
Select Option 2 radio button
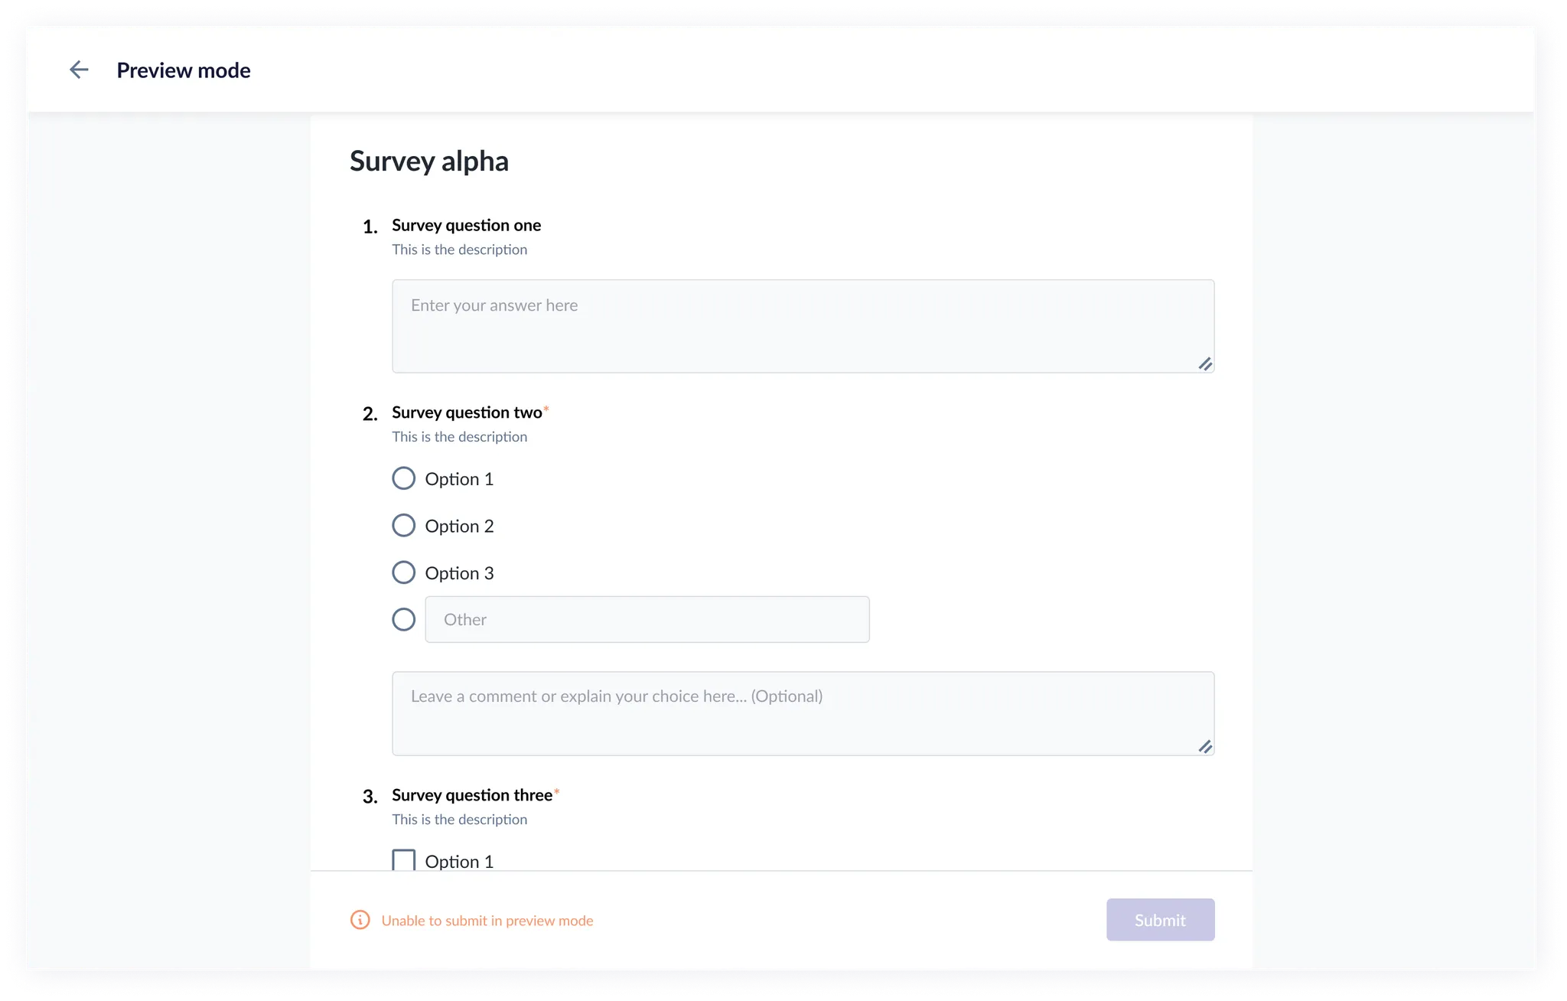click(x=404, y=526)
